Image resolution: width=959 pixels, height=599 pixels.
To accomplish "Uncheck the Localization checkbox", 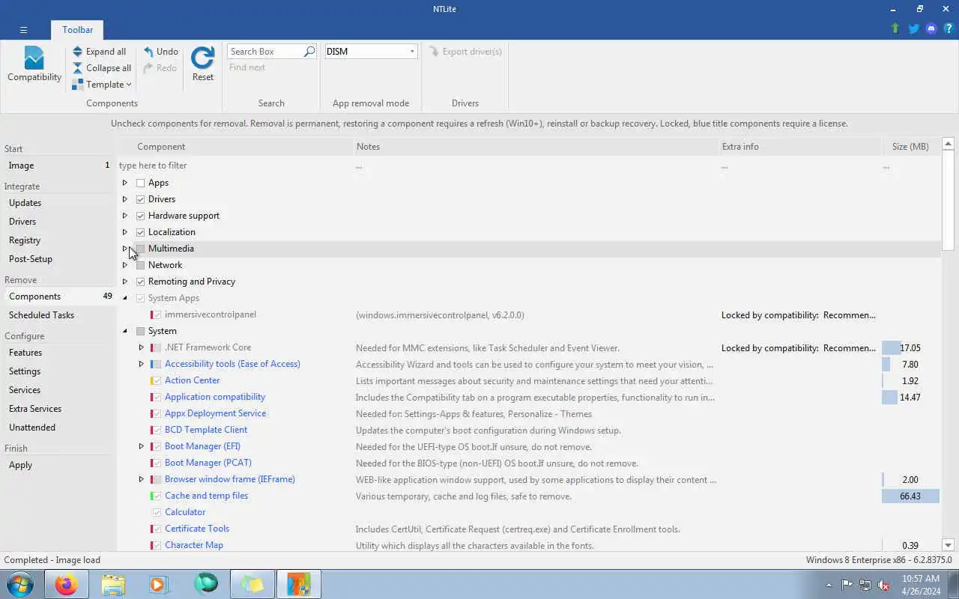I will pyautogui.click(x=140, y=232).
